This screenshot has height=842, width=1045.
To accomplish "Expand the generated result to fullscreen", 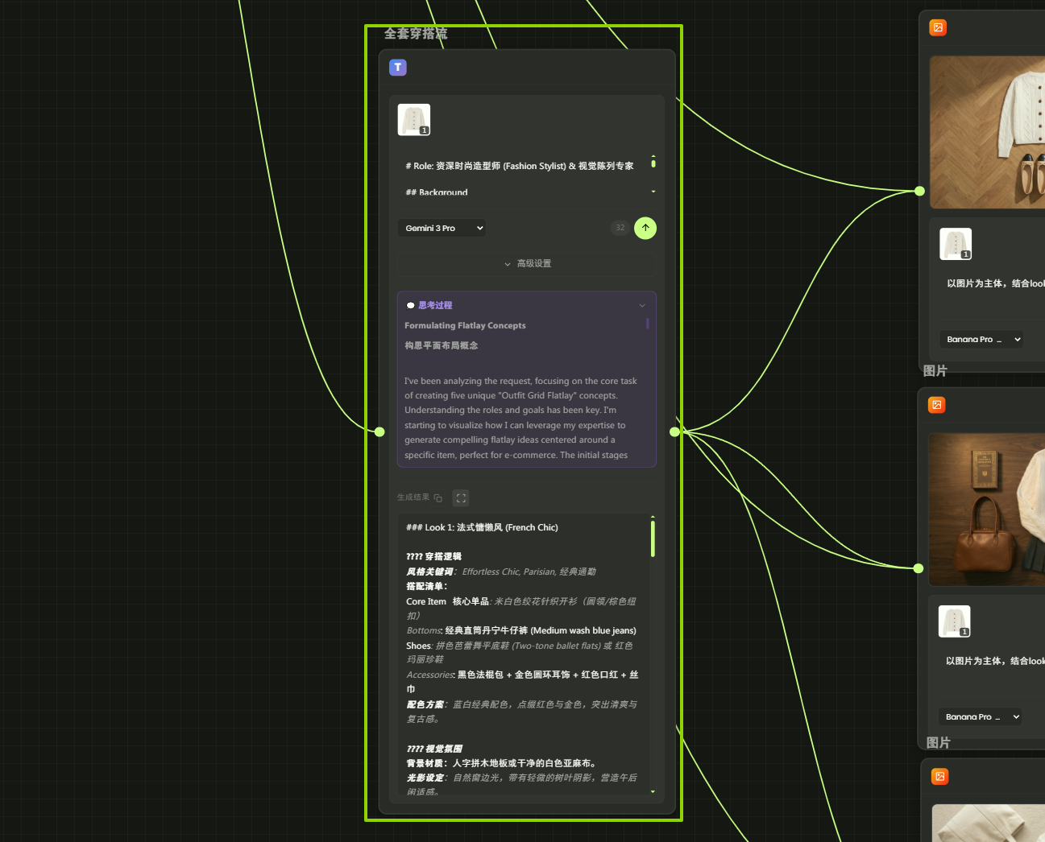I will [x=461, y=498].
